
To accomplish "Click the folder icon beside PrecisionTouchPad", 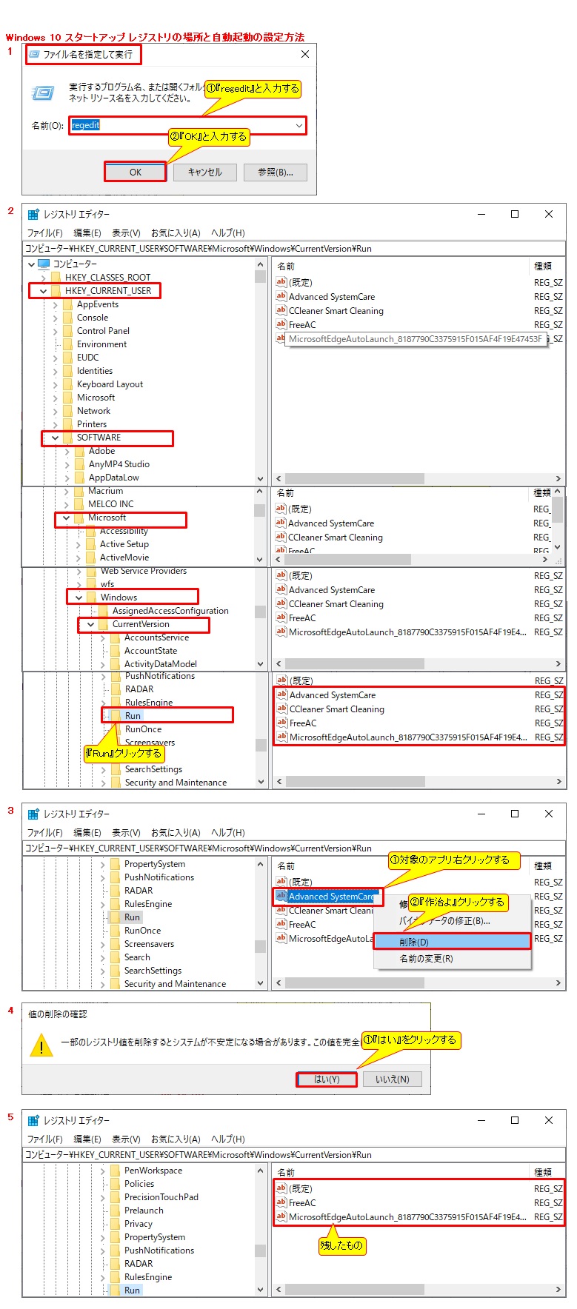I will 115,1197.
